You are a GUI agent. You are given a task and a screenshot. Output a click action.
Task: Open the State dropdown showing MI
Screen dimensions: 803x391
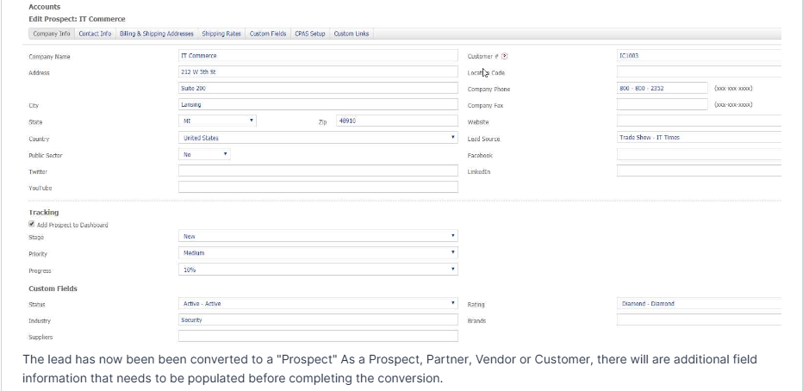[x=217, y=121]
